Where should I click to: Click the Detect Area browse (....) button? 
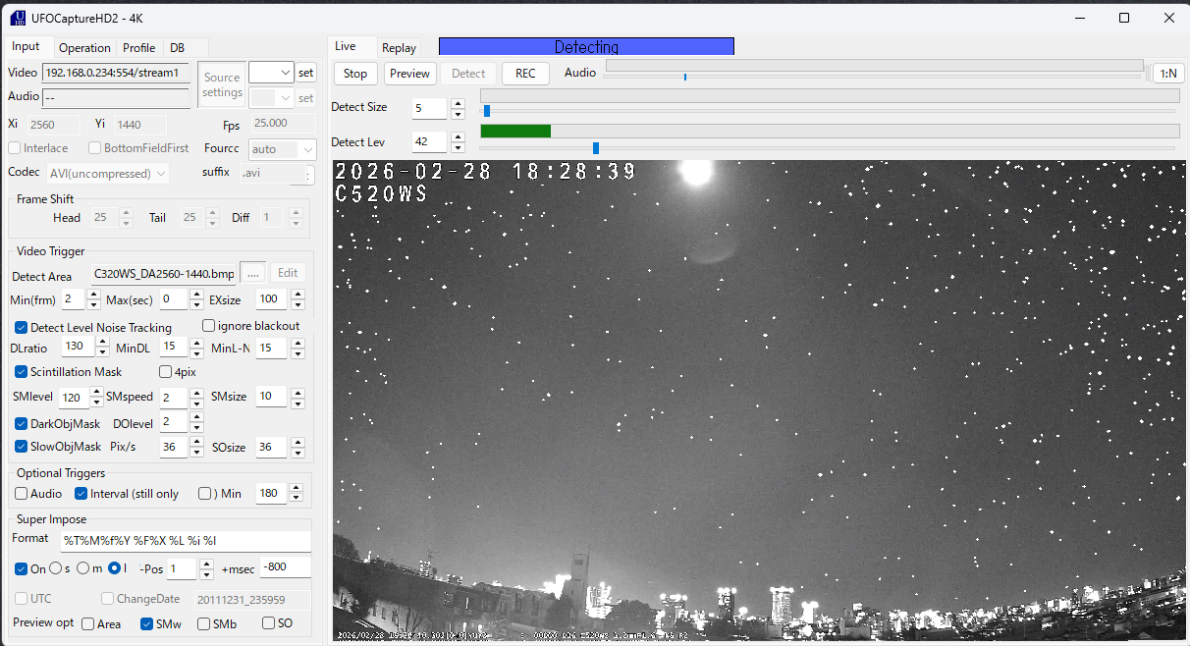click(x=252, y=274)
